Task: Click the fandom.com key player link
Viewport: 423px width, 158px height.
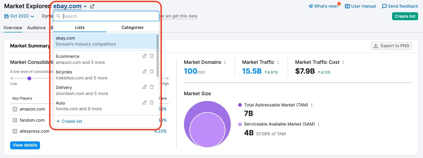Action: (32, 120)
